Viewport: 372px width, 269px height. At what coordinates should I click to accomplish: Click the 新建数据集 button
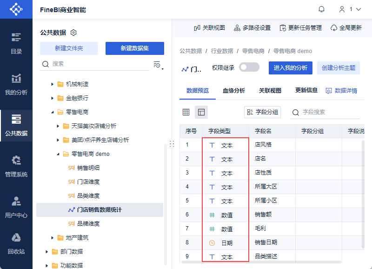pyautogui.click(x=134, y=48)
